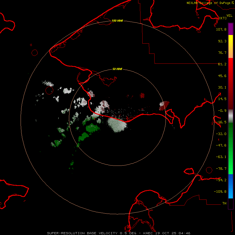Click the large gray echo blob near radar center
This screenshot has width=235, height=235.
[x=117, y=125]
